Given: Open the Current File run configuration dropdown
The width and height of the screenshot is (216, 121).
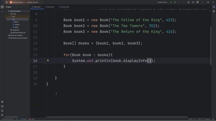Looking at the screenshot, I should coord(163,2).
